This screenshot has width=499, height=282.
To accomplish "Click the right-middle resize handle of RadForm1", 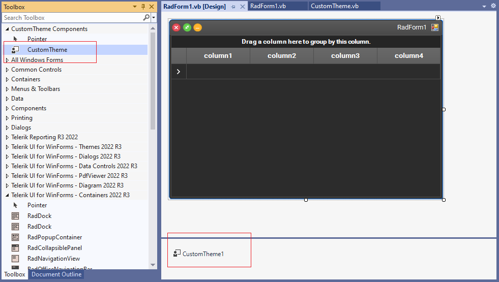I will (x=444, y=109).
